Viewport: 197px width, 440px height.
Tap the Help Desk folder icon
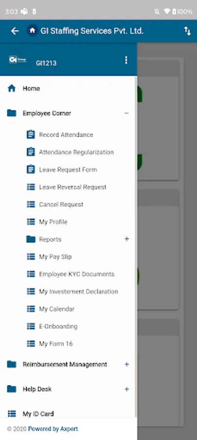12,389
